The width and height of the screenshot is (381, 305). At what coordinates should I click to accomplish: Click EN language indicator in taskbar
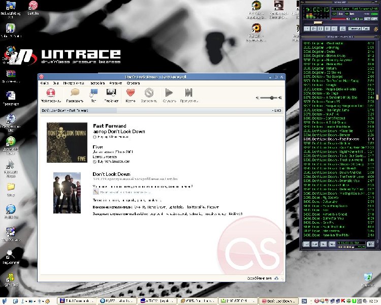304,301
